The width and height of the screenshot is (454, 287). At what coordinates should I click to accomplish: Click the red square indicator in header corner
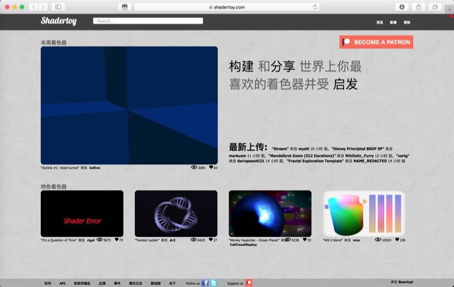click(x=451, y=16)
